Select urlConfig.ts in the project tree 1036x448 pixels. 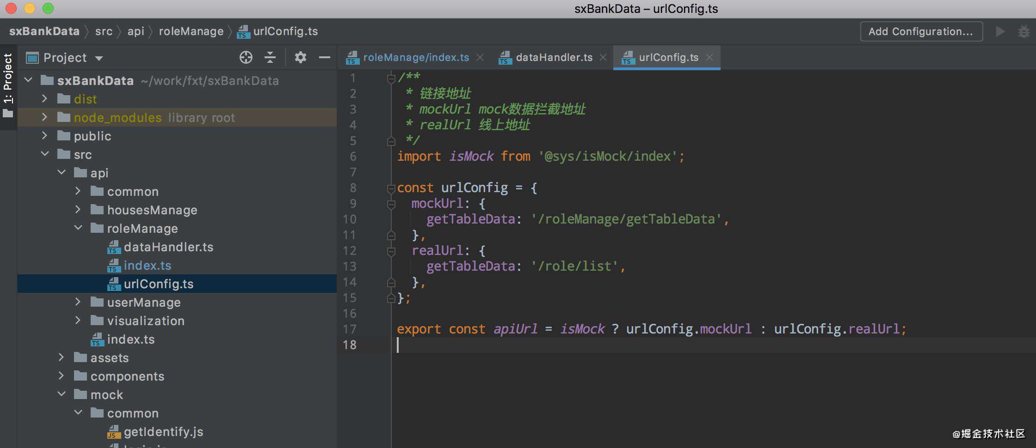coord(159,284)
